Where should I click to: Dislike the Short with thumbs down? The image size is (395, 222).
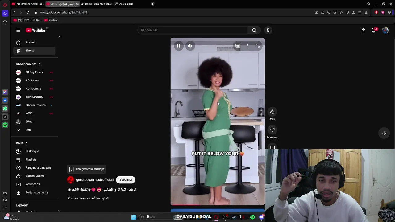[x=272, y=130]
